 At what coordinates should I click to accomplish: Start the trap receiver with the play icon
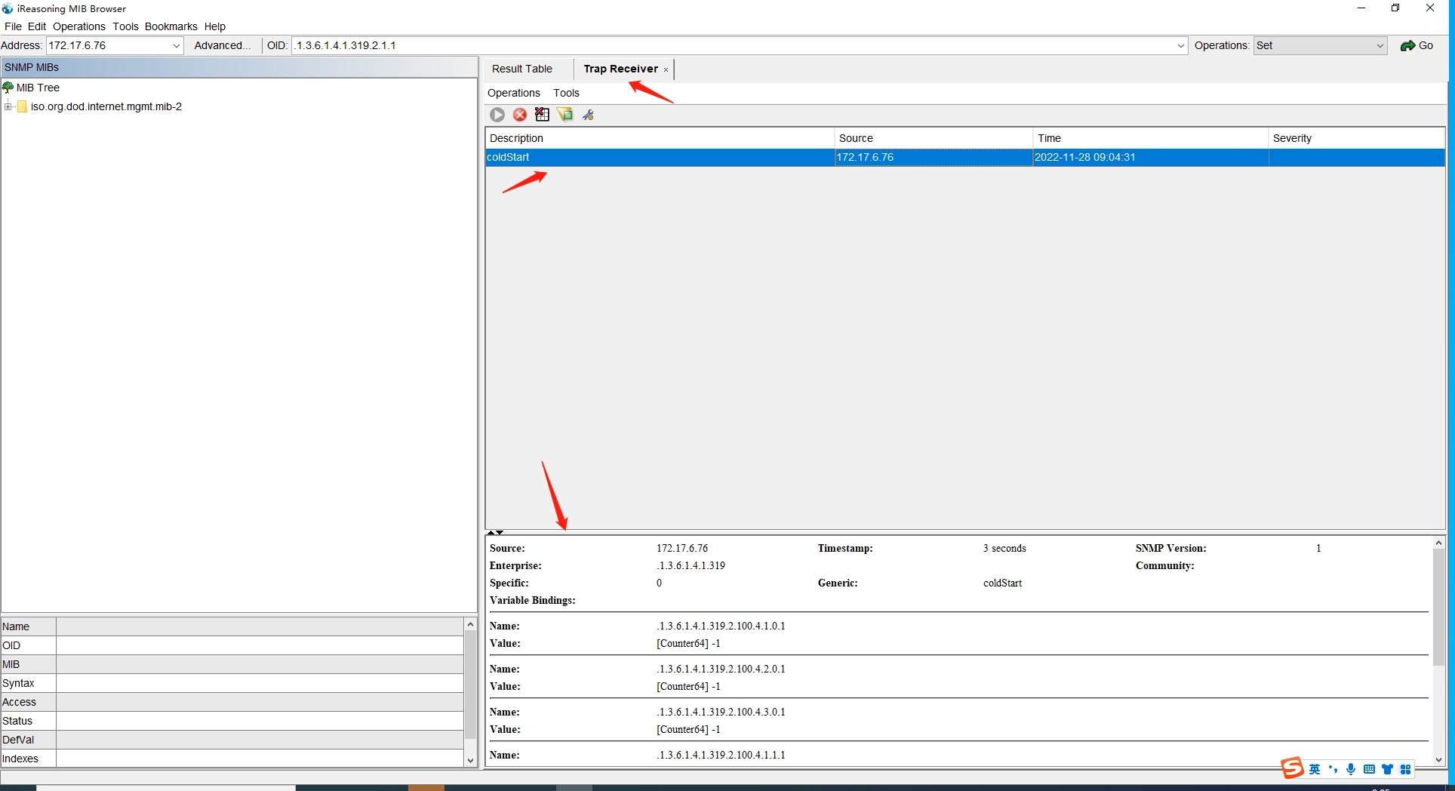[x=497, y=115]
